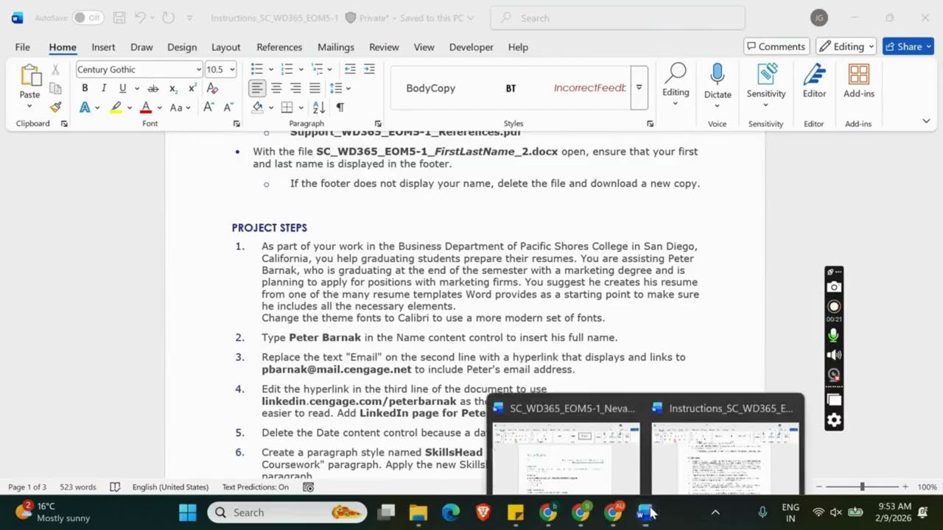The height and width of the screenshot is (530, 943).
Task: Click the Decrease Font Size icon
Action: pos(227,107)
